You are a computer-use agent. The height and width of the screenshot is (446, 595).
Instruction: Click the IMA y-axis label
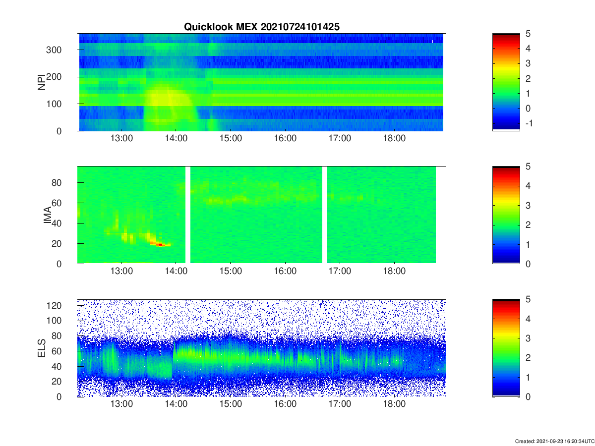[48, 216]
